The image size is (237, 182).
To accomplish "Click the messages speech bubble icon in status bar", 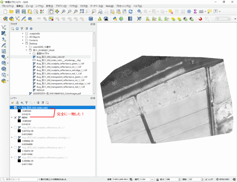I will [x=234, y=179].
